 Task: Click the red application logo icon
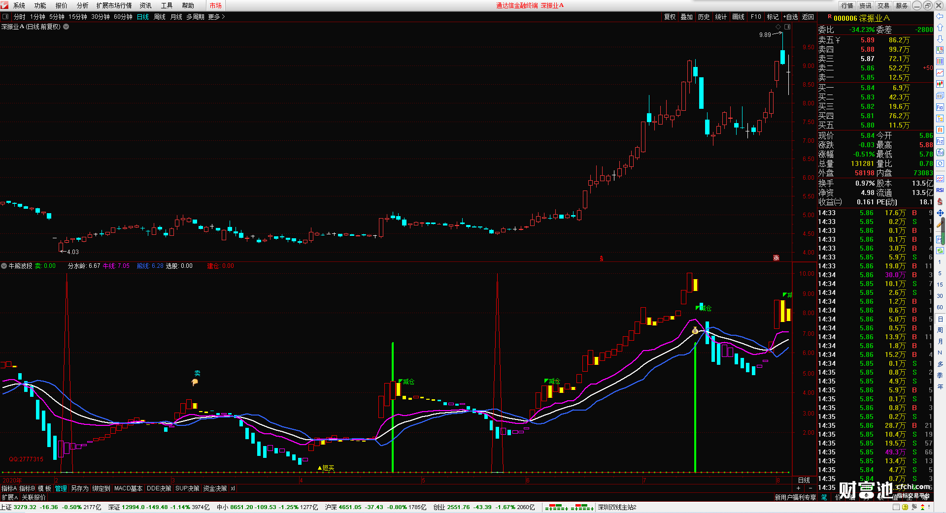[x=4, y=5]
